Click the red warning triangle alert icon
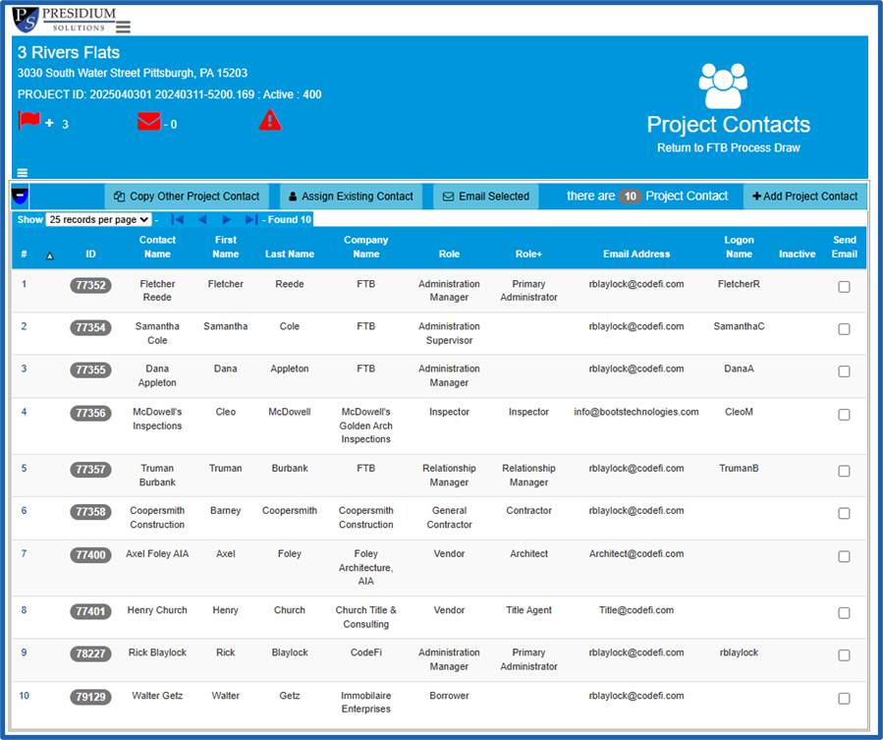Screen dimensions: 883x740 [x=270, y=120]
